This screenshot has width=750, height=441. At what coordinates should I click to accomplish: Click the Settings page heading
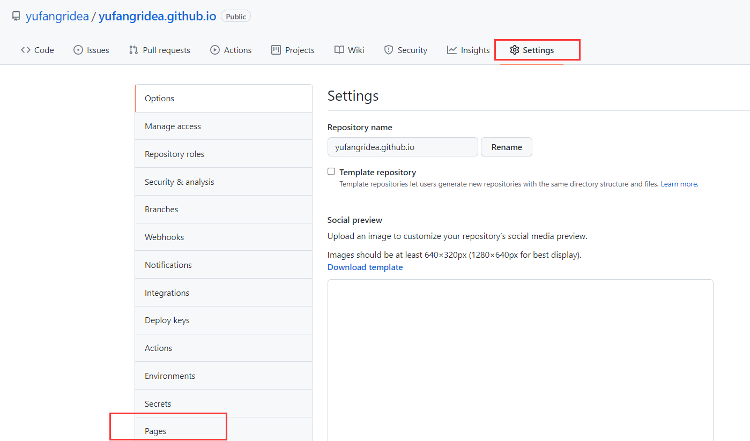click(x=353, y=96)
